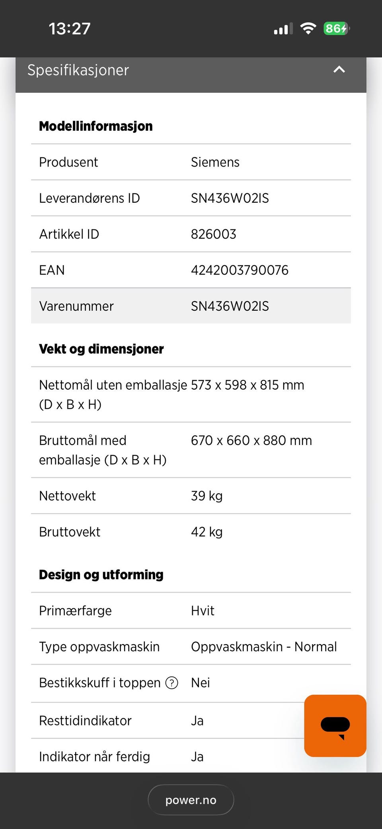Select the Produsent Siemens row
Image resolution: width=382 pixels, height=829 pixels.
point(191,162)
